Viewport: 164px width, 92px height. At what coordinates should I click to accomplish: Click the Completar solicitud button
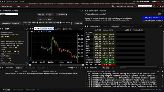[153, 18]
